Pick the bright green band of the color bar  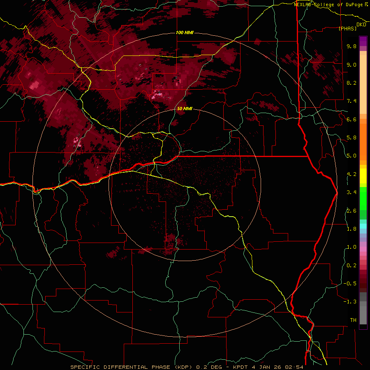click(x=363, y=198)
